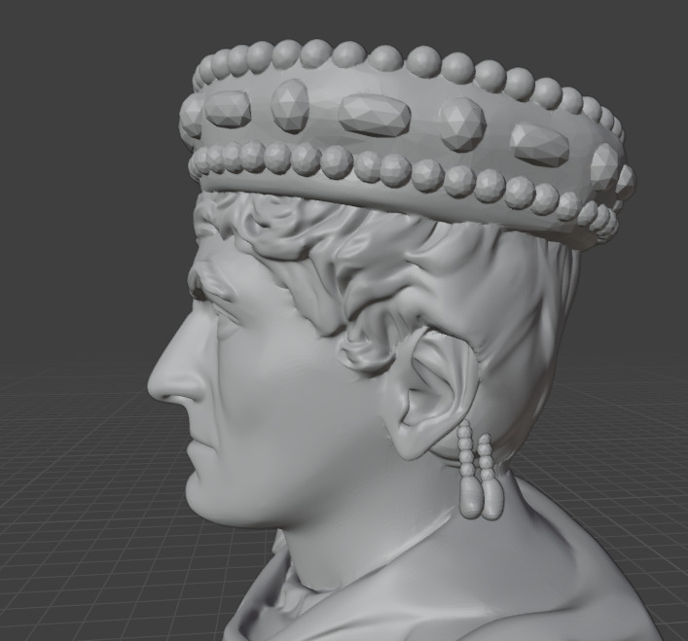Viewport: 688px width, 641px height.
Task: Click the drop earring below the ear
Action: pyautogui.click(x=480, y=470)
